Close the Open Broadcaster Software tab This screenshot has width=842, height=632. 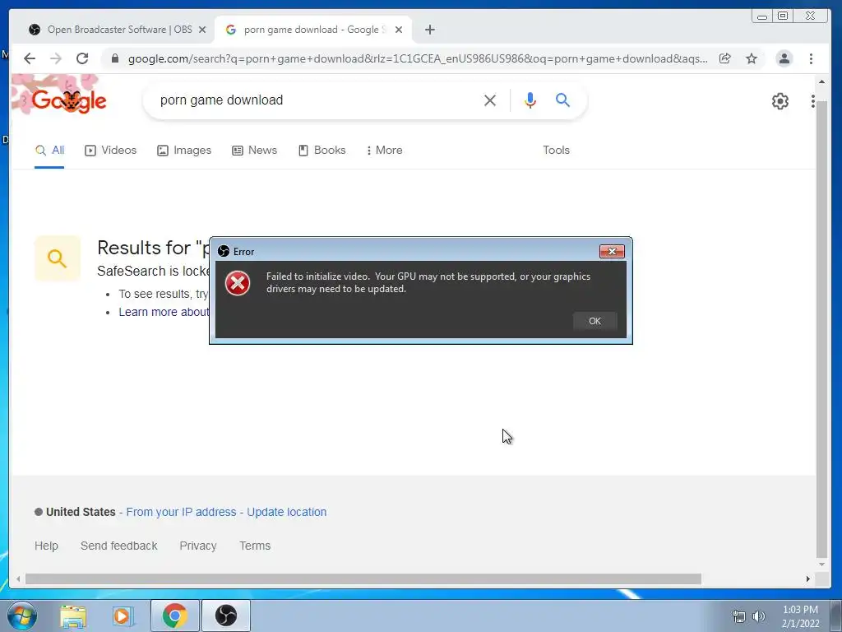tap(202, 30)
